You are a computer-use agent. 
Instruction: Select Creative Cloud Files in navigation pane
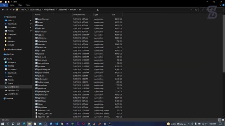pos(14,50)
